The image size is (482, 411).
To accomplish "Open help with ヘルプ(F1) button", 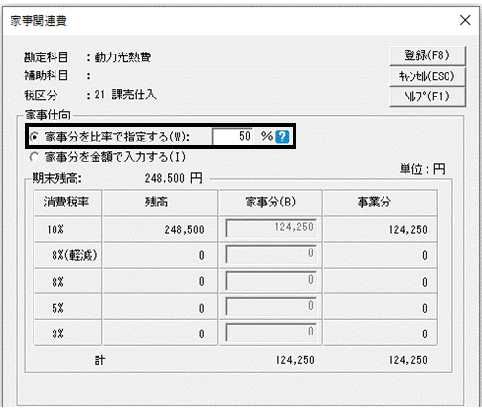I will pyautogui.click(x=427, y=97).
